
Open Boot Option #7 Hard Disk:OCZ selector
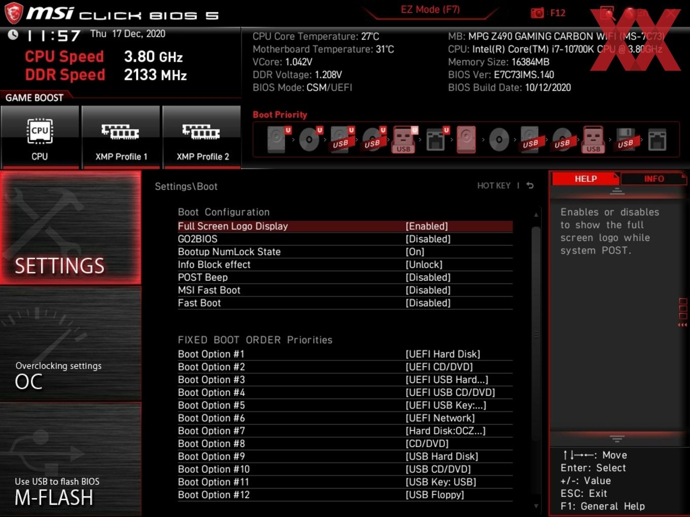point(345,431)
